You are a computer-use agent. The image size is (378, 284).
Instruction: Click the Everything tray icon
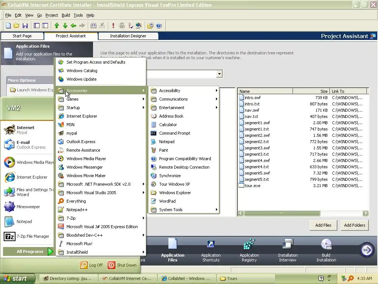351,278
